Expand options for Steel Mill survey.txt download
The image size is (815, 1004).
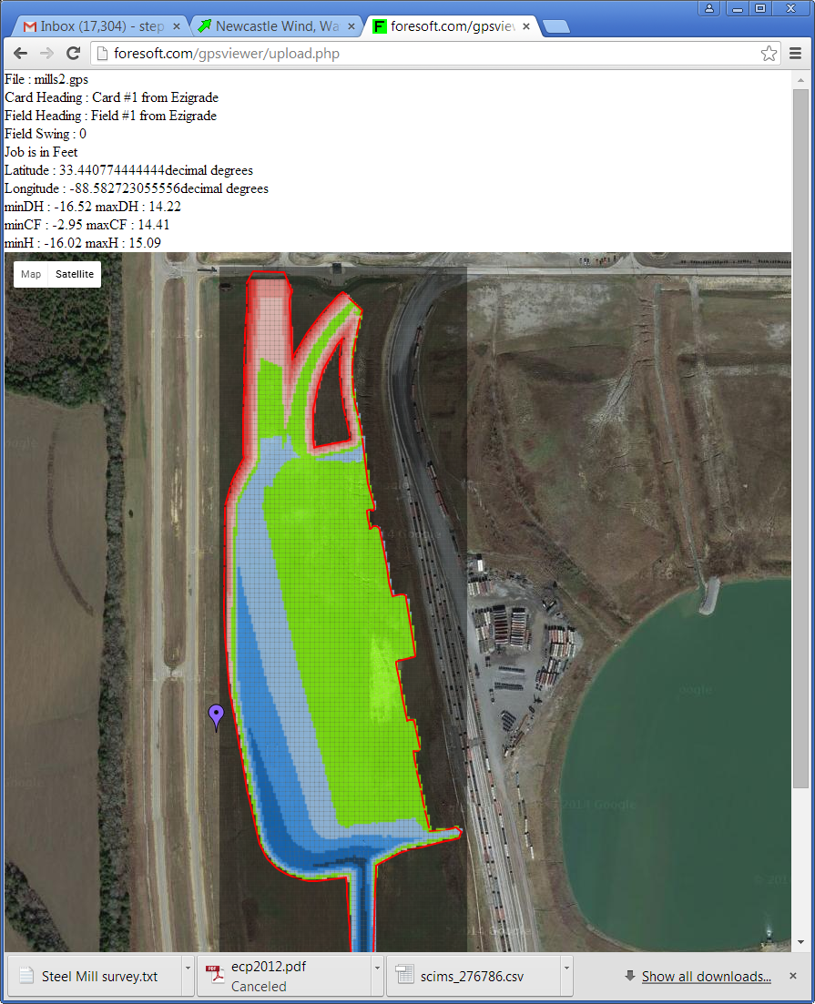[188, 977]
